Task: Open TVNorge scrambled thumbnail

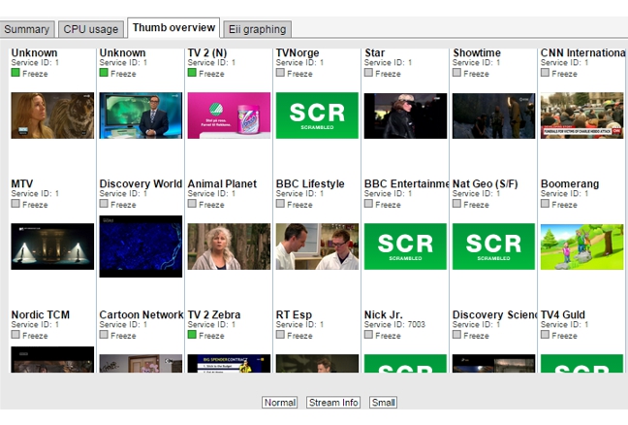Action: tap(317, 115)
